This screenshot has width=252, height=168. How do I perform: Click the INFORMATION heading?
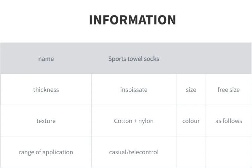[x=133, y=20]
